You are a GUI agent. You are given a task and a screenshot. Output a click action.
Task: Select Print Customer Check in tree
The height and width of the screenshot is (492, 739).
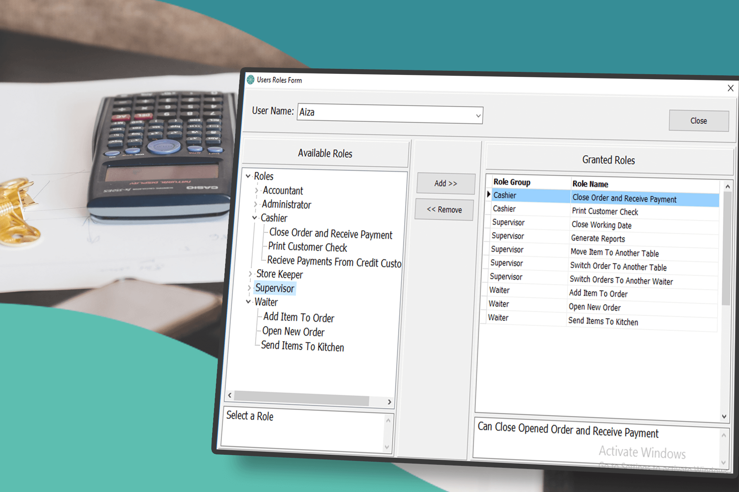click(308, 247)
